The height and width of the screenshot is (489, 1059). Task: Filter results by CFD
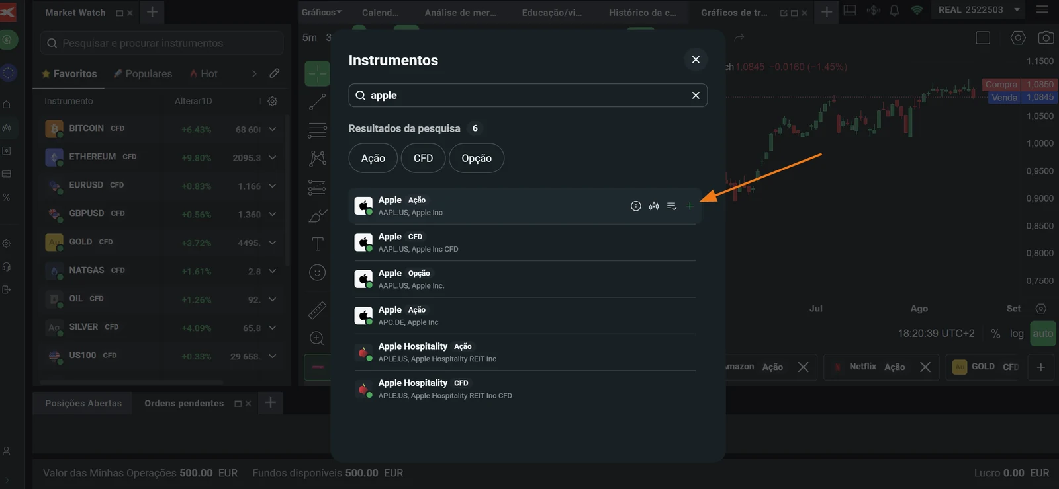pyautogui.click(x=423, y=159)
